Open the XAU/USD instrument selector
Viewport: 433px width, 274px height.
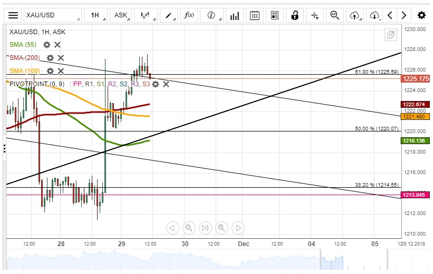click(52, 15)
